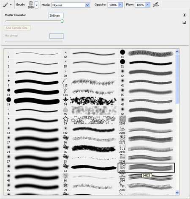Viewport: 190px width, 199px height.
Task: Open the Opacity slider arrow
Action: 120,5
